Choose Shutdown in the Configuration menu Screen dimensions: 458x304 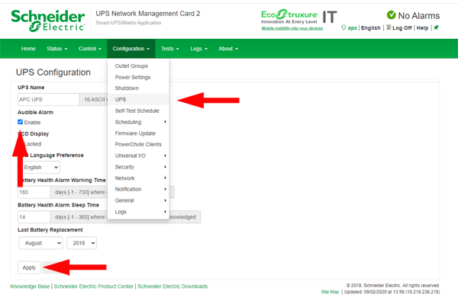coord(138,88)
